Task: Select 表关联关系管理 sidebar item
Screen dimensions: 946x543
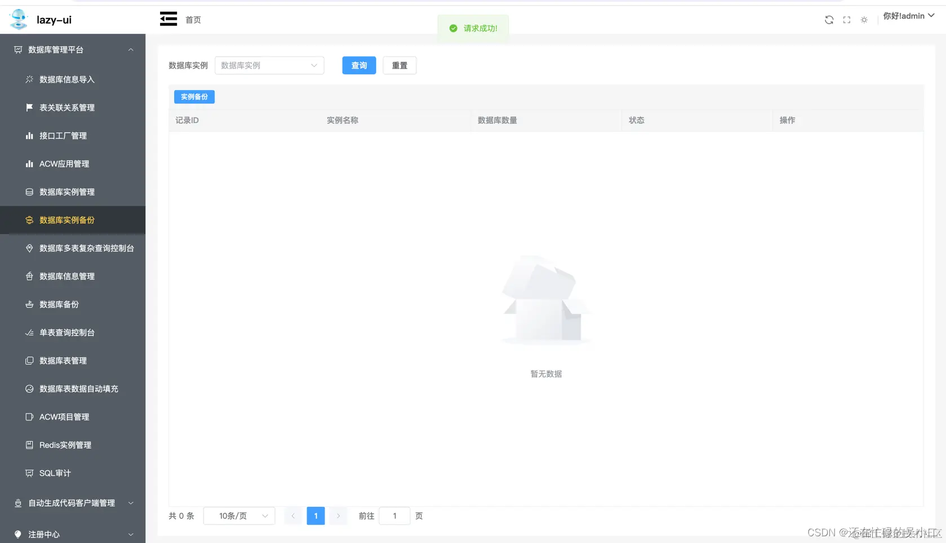Action: pyautogui.click(x=67, y=107)
